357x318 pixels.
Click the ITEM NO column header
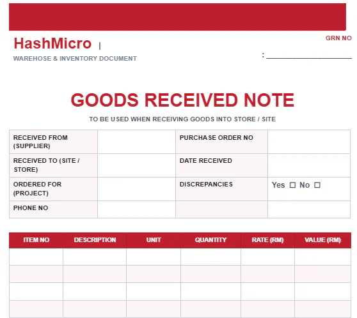point(36,240)
